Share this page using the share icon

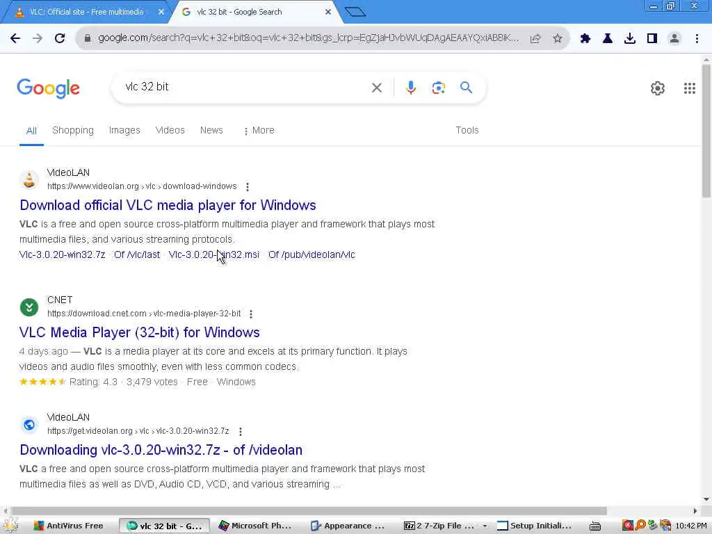click(x=535, y=39)
